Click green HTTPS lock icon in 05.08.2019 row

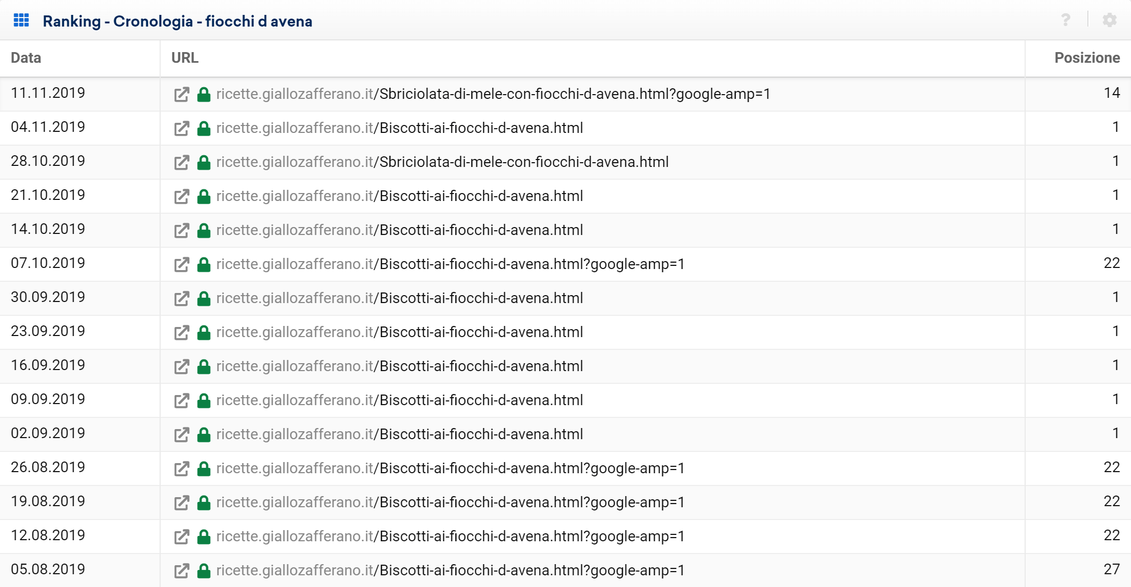(204, 571)
